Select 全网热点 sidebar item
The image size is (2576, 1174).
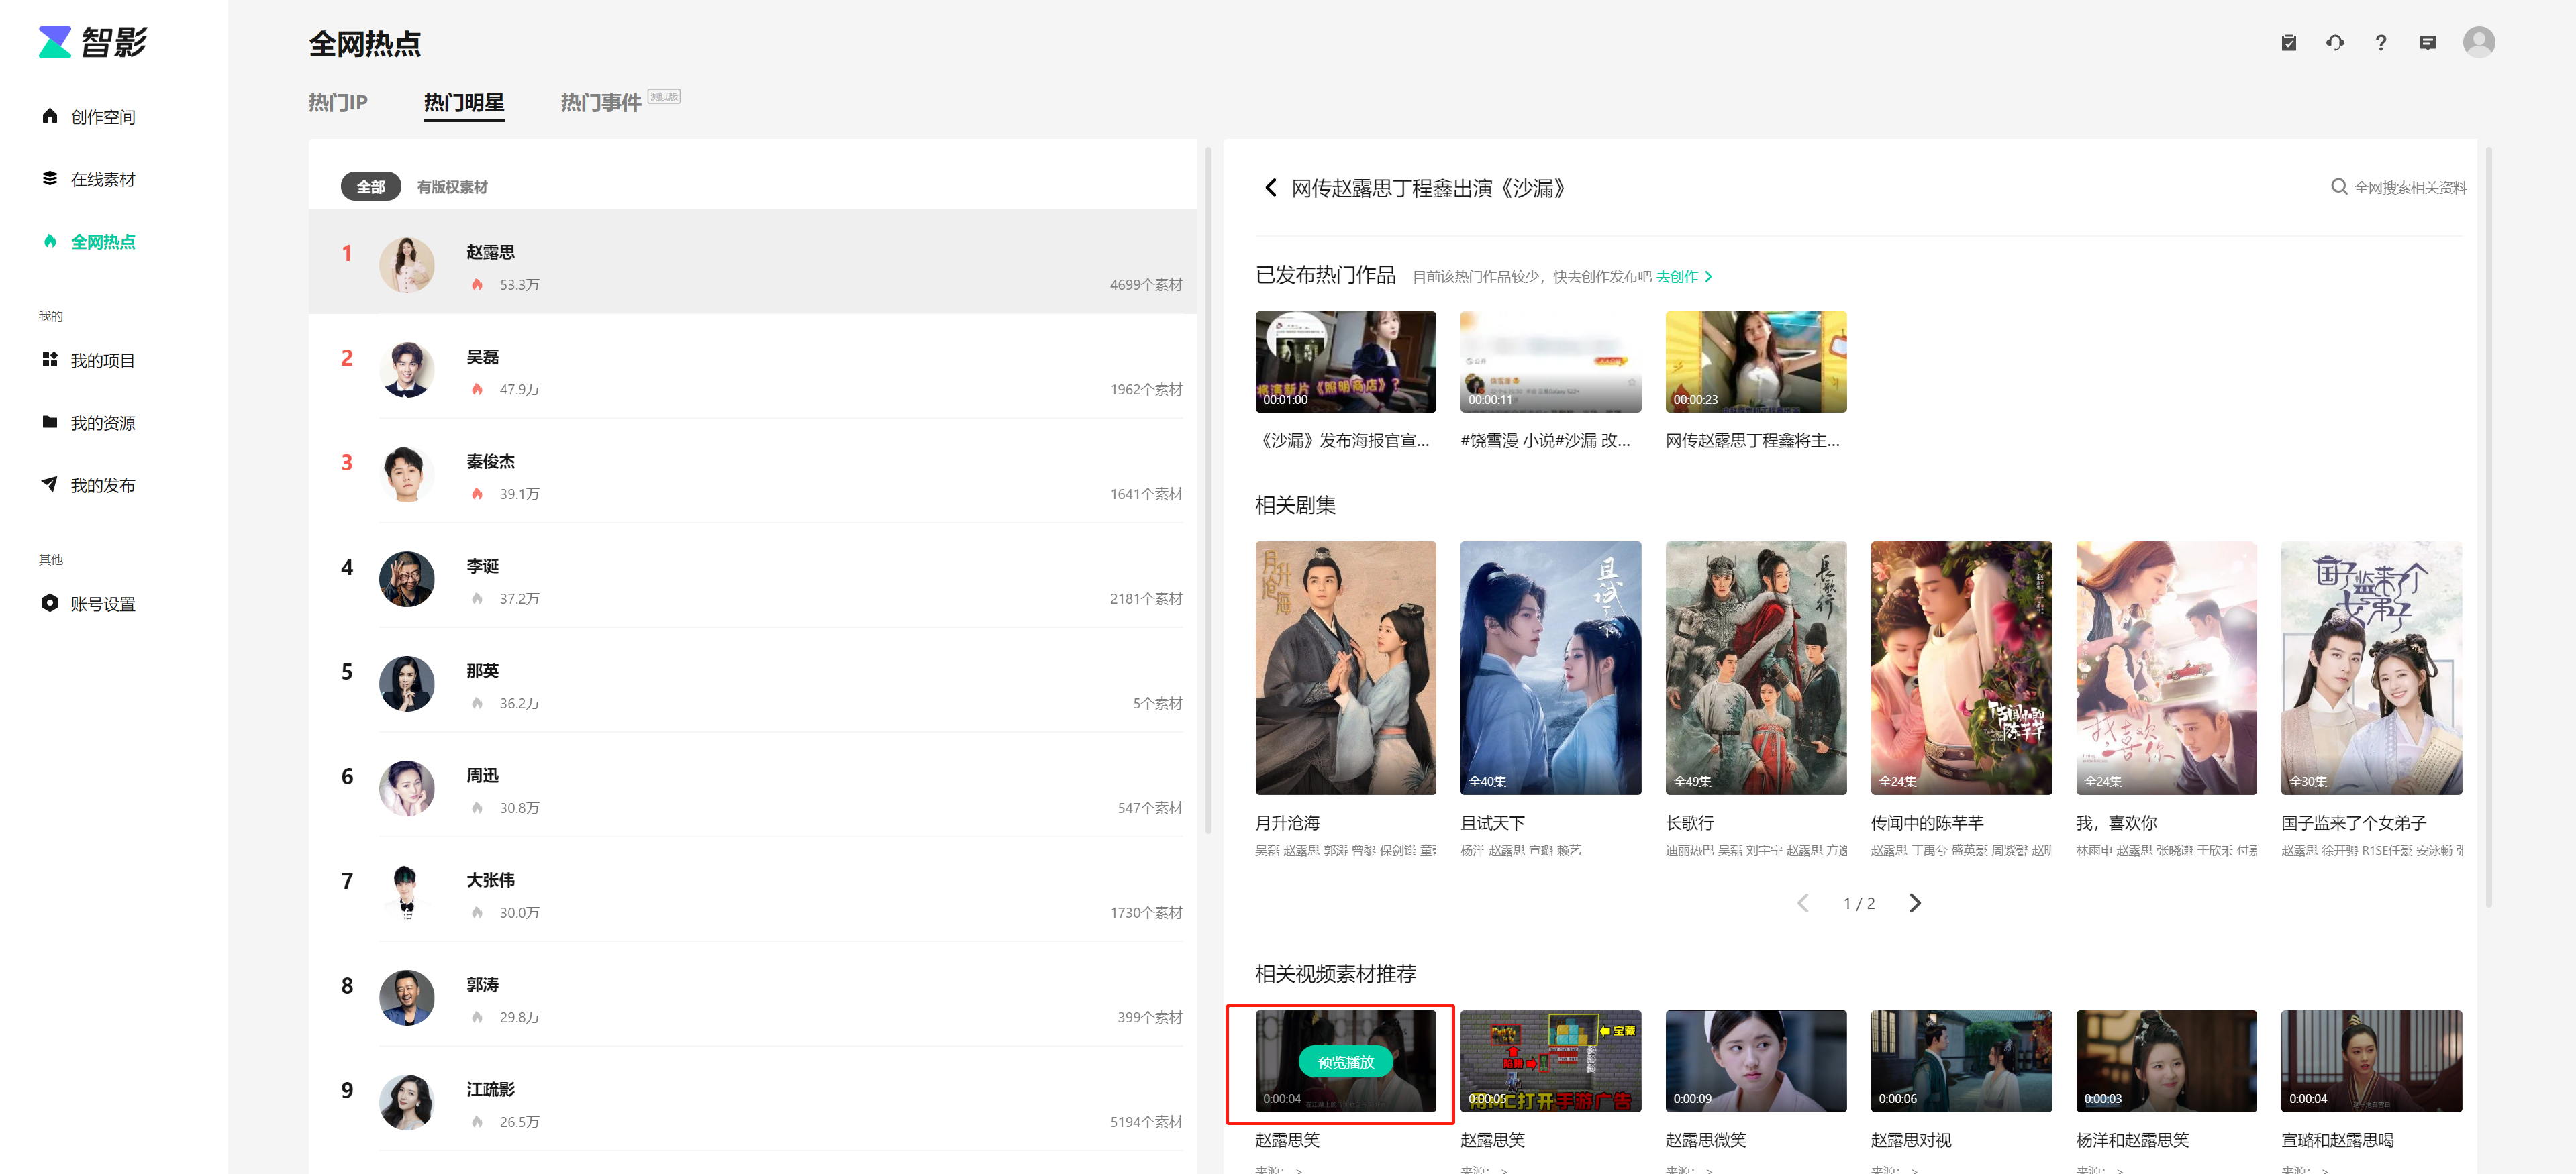pyautogui.click(x=88, y=242)
